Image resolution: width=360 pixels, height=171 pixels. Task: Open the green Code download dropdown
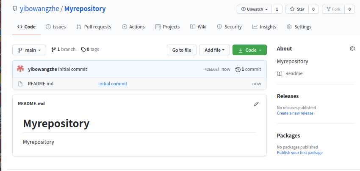(x=249, y=50)
